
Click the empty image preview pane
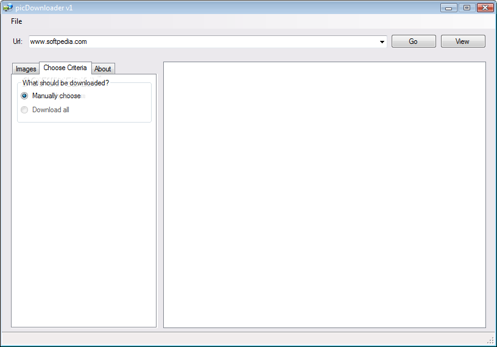pos(325,195)
